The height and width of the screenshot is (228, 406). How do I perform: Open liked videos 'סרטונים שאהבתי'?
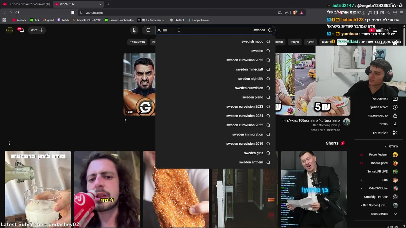[x=379, y=116]
